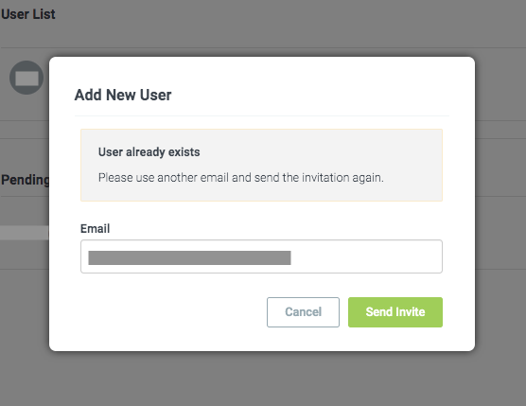526x406 pixels.
Task: Click the Add New User dialog title
Action: click(123, 95)
